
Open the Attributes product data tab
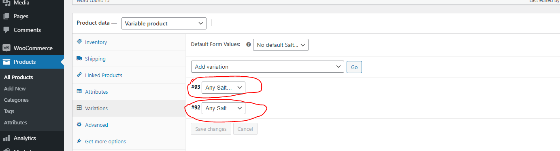(129, 92)
